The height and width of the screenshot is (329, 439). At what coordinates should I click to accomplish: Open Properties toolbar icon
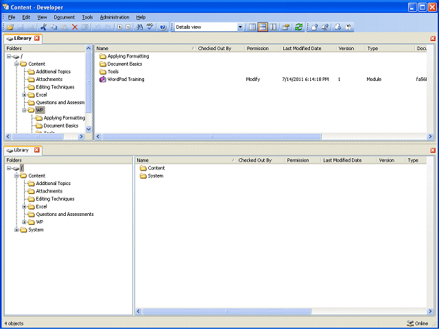point(286,27)
